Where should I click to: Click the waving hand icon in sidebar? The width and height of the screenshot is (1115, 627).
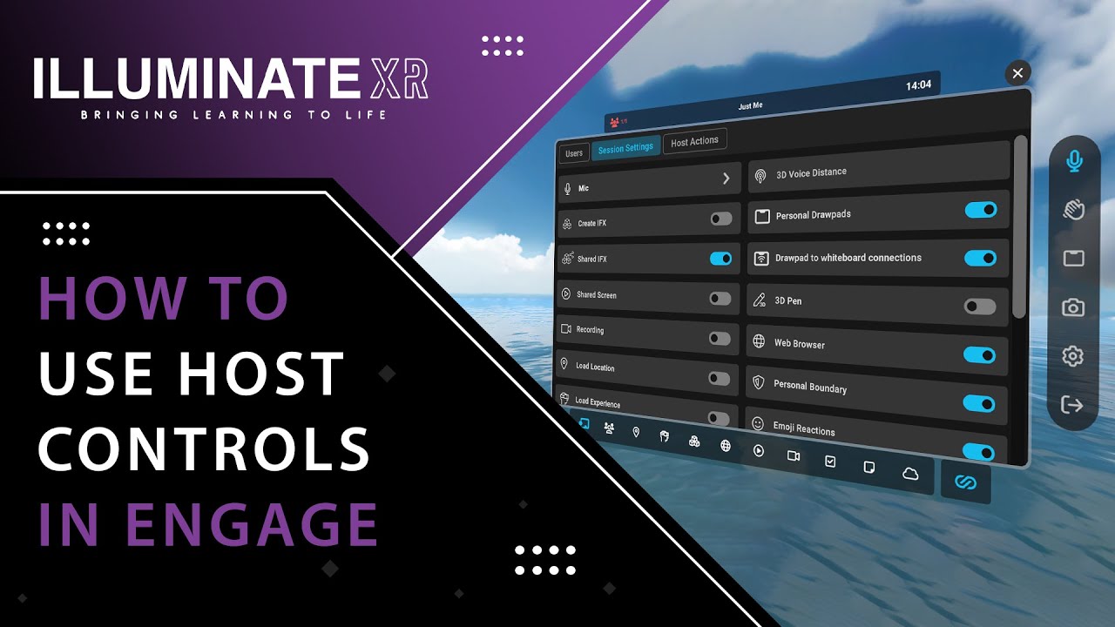(x=1073, y=209)
